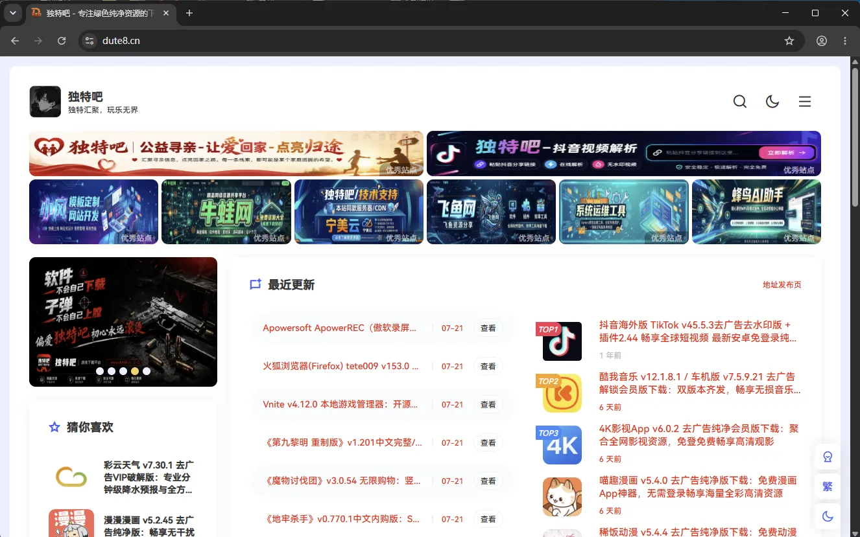This screenshot has height=537, width=860.
Task: Open Chrome three-dot menu
Action: [845, 41]
